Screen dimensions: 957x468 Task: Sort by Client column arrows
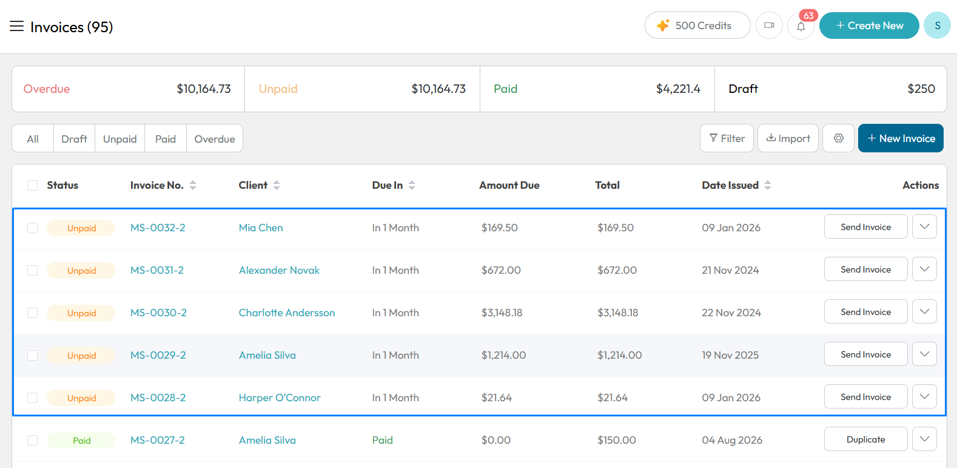277,185
